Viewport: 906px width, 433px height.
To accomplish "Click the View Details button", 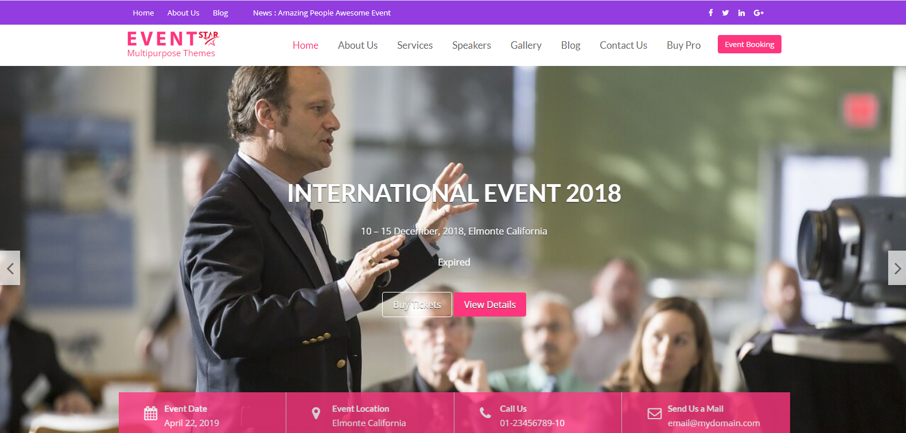I will [x=490, y=305].
